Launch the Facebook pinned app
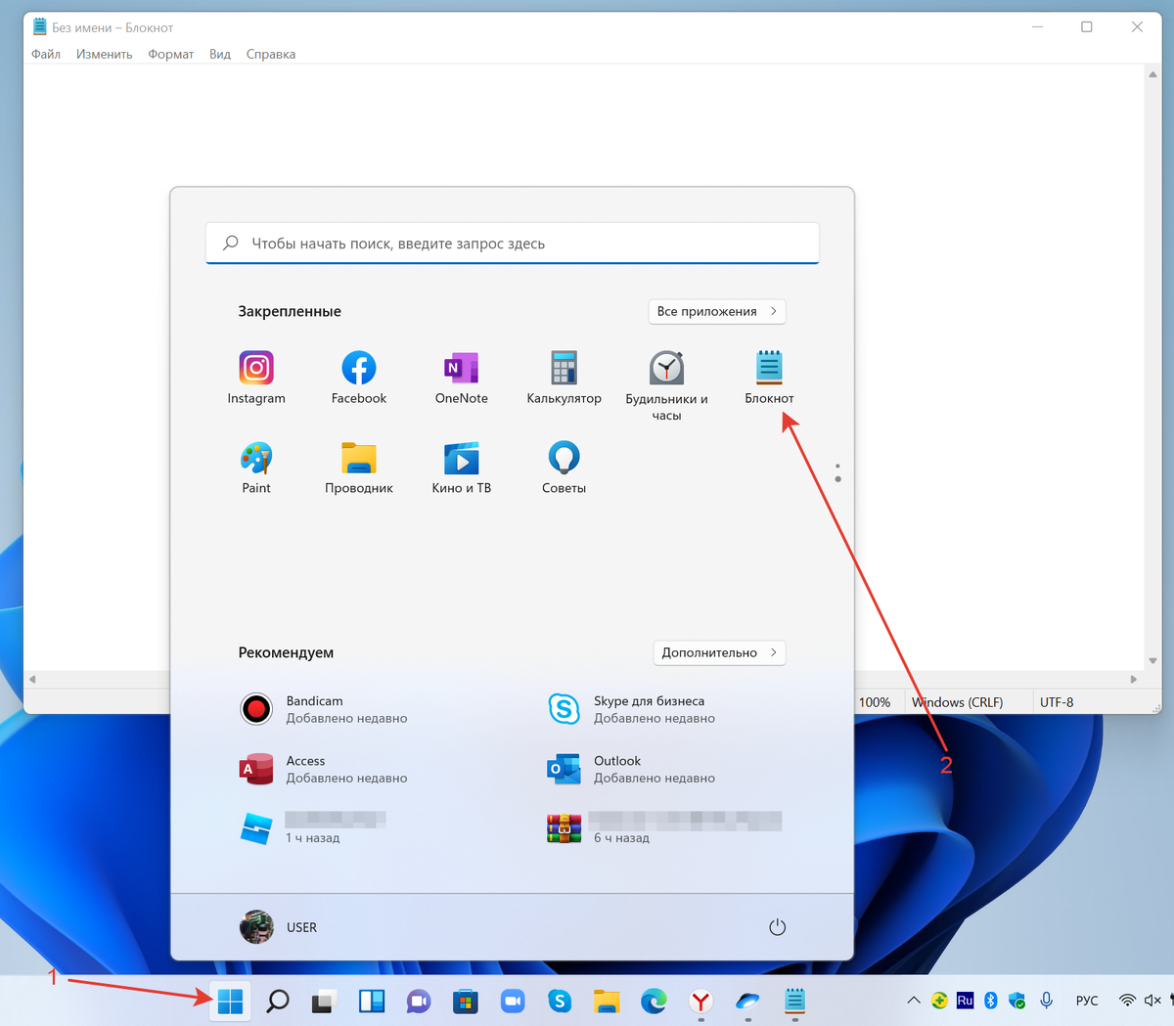The image size is (1174, 1026). pyautogui.click(x=359, y=379)
